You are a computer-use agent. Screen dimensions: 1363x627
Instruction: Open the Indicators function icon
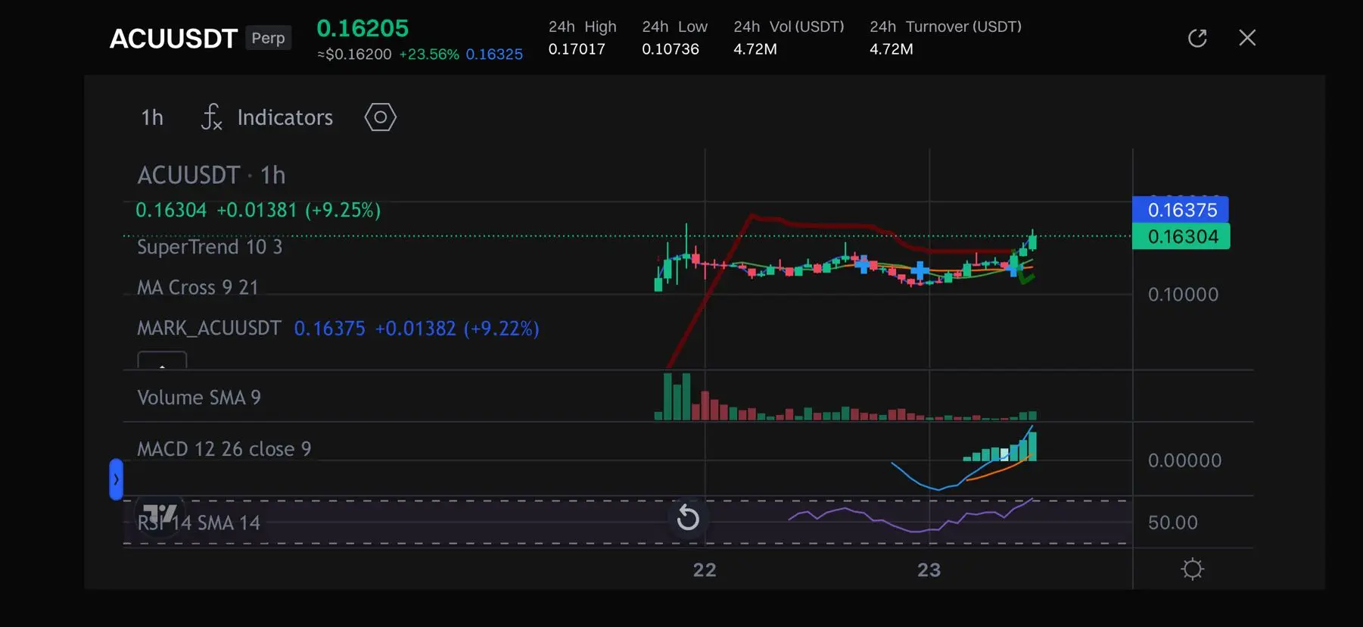coord(212,117)
